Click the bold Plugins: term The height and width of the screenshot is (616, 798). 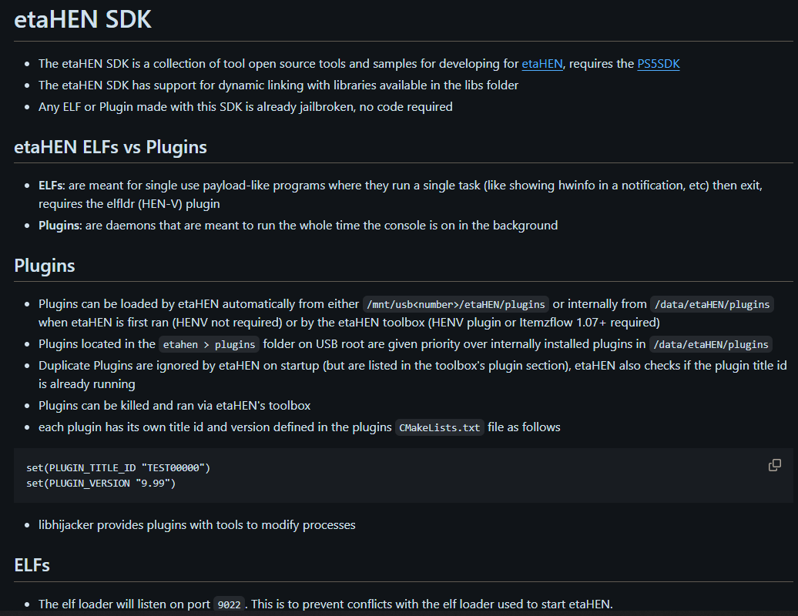[60, 226]
